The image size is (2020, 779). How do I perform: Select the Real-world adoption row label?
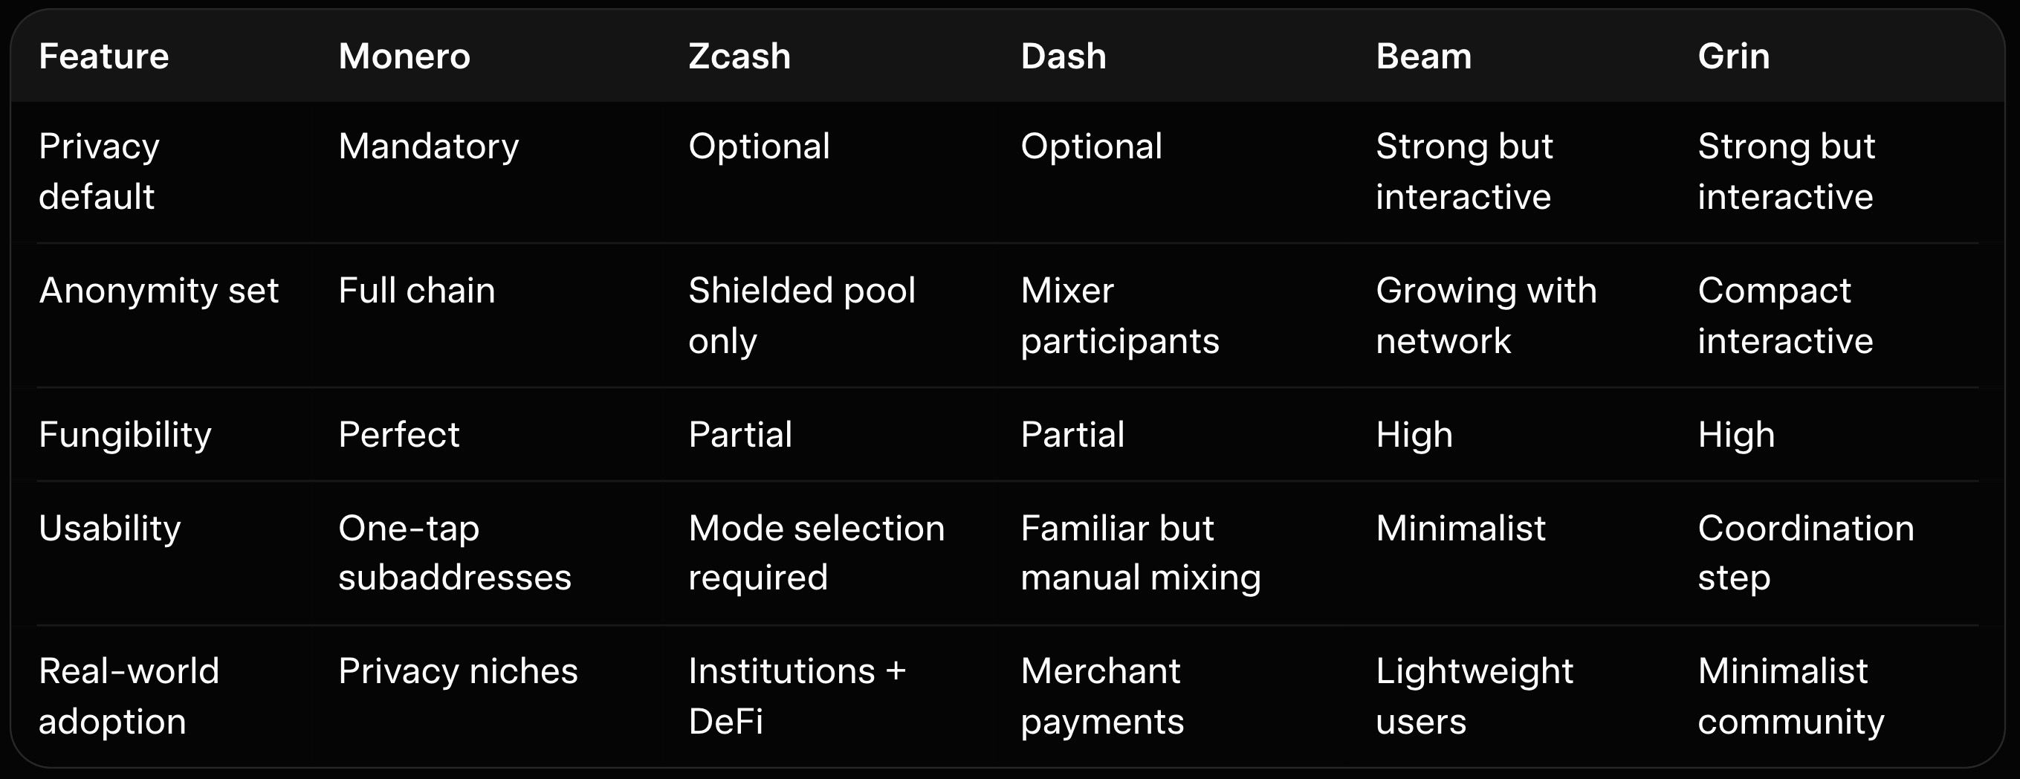(x=129, y=696)
